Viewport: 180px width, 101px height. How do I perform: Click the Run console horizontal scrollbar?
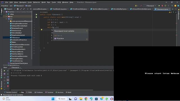coord(52,90)
